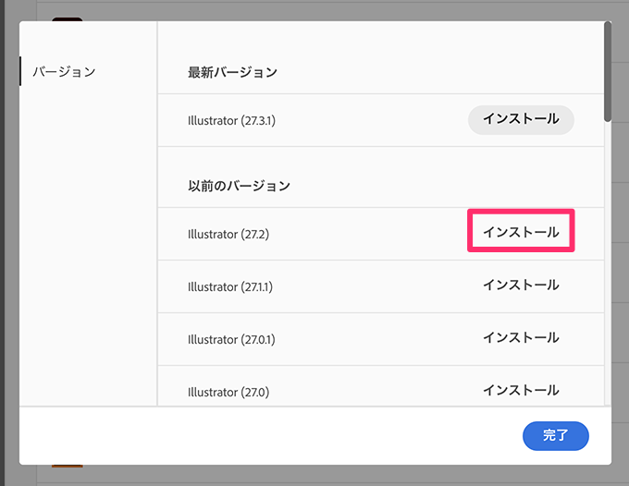Click the Illustrator (27.3.1) version label
The width and height of the screenshot is (629, 486).
pyautogui.click(x=230, y=120)
